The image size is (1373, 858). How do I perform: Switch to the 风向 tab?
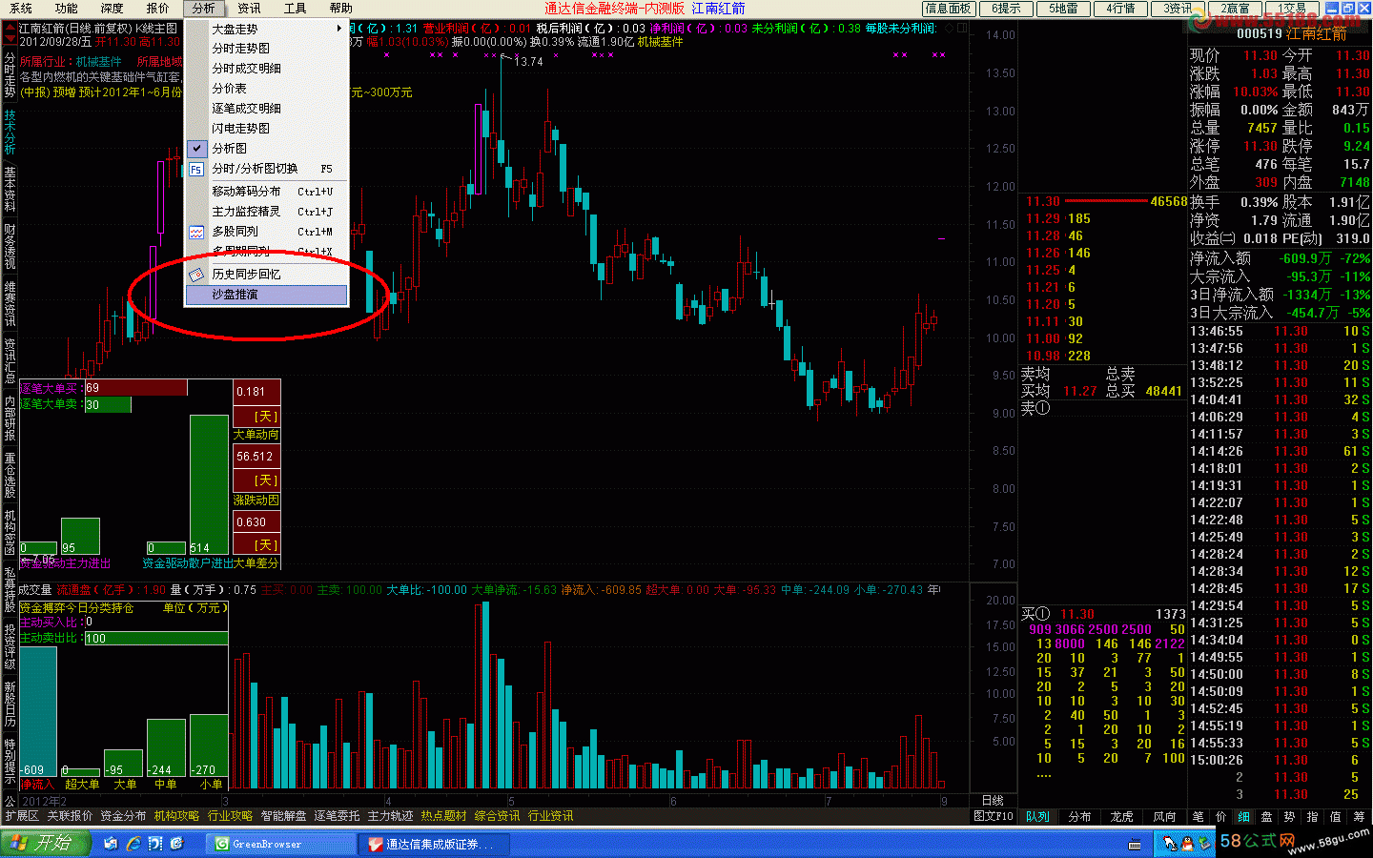click(1164, 816)
